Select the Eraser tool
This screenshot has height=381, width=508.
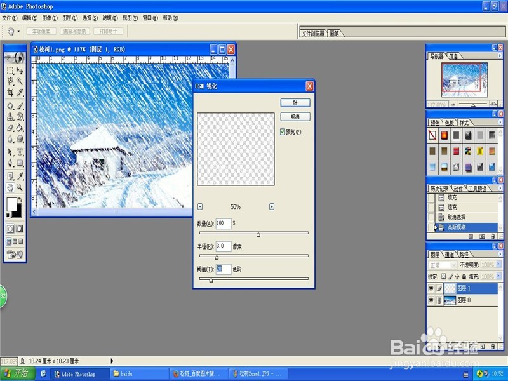click(x=10, y=128)
